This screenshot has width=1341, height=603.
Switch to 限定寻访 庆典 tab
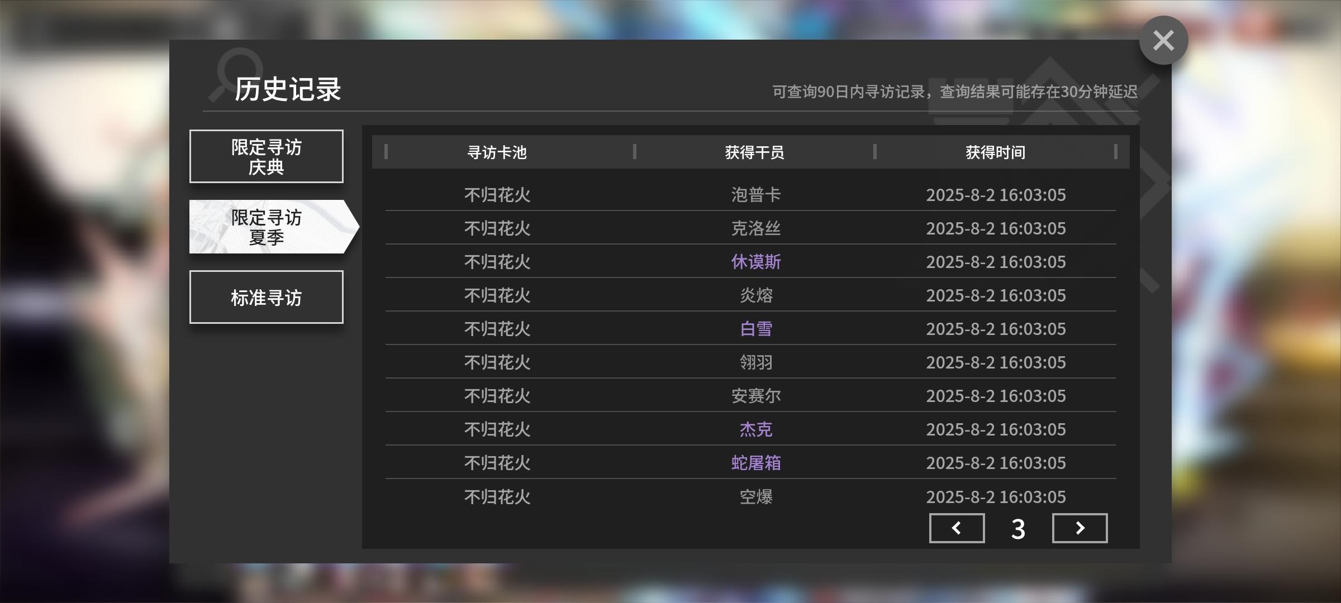pos(267,156)
